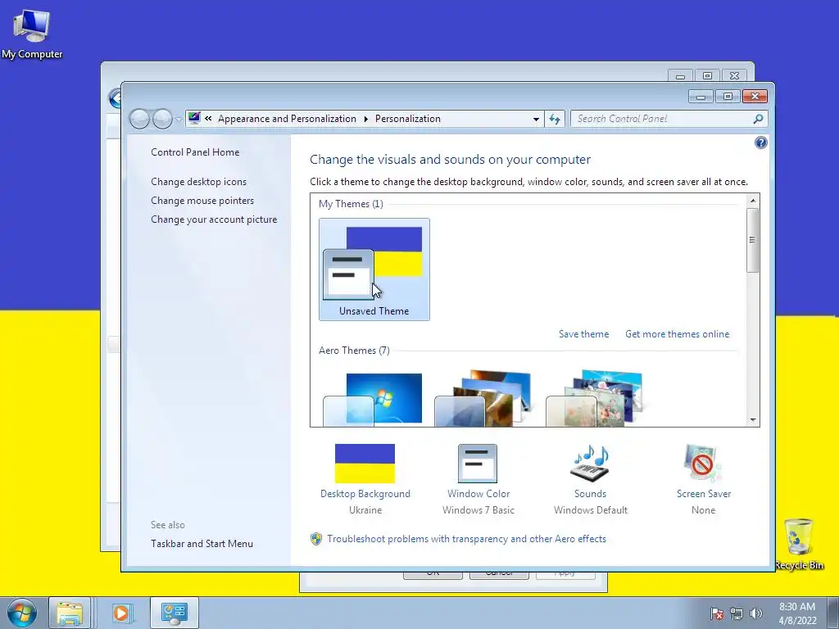The height and width of the screenshot is (629, 839).
Task: Select the Unsaved Theme thumbnail
Action: 374,269
